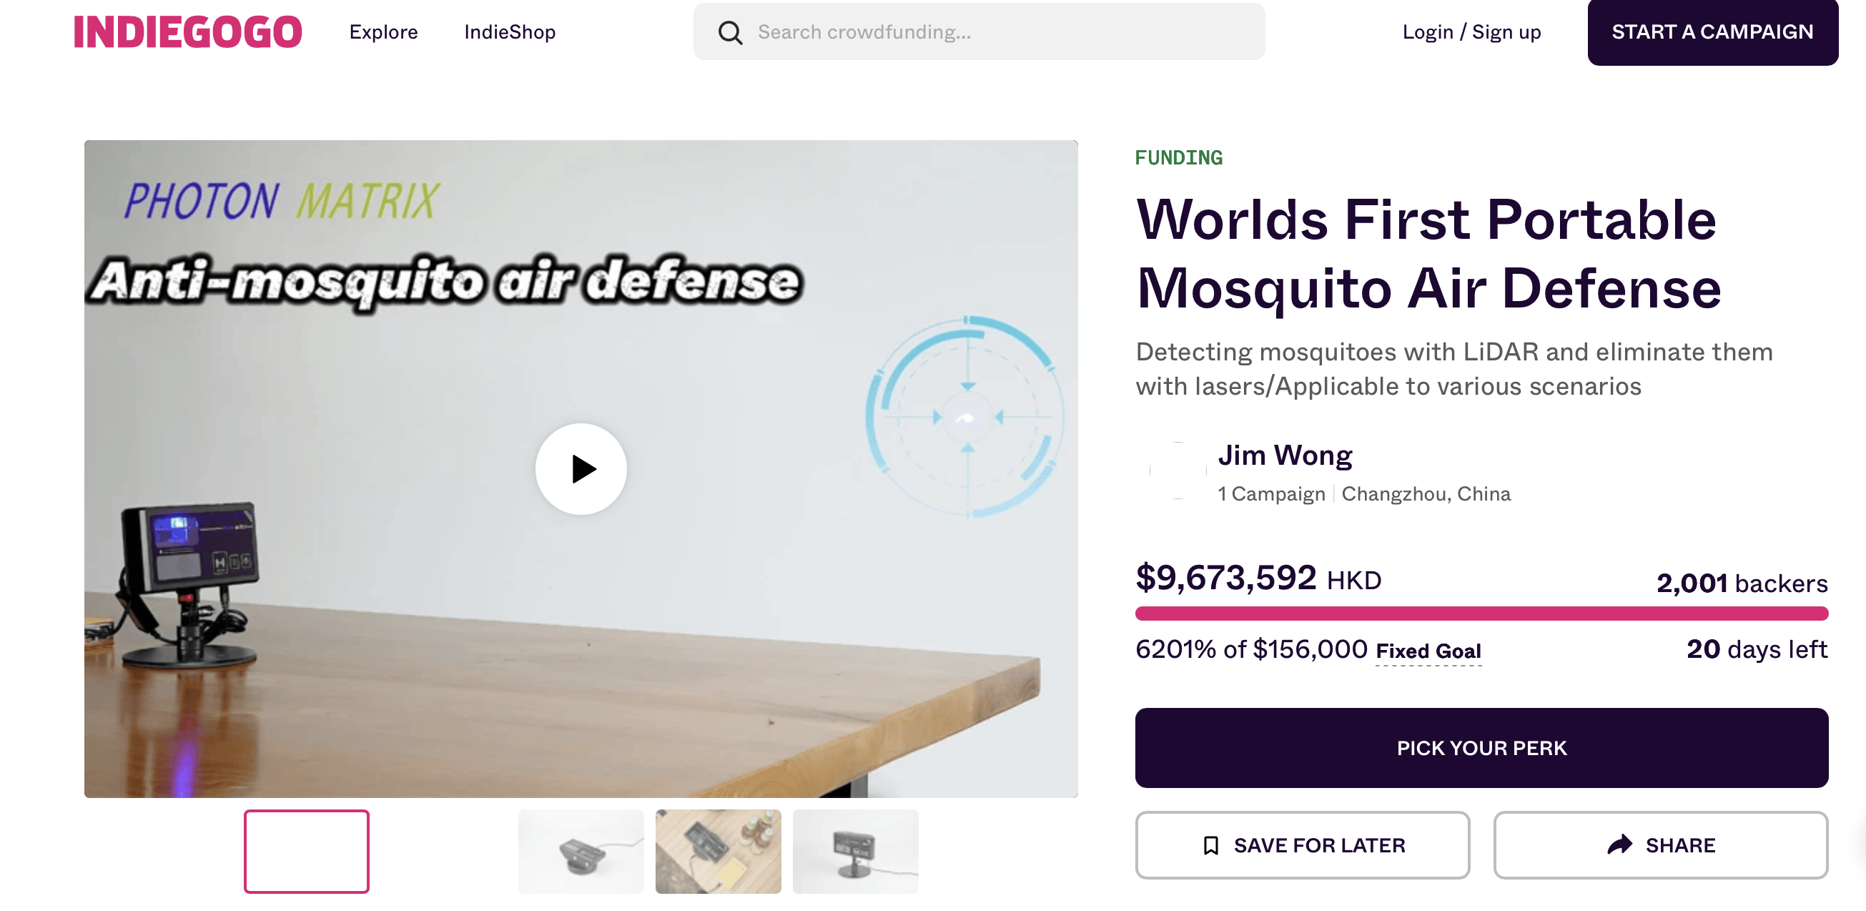The height and width of the screenshot is (911, 1866).
Task: Click the pink funding progress bar
Action: tap(1481, 614)
